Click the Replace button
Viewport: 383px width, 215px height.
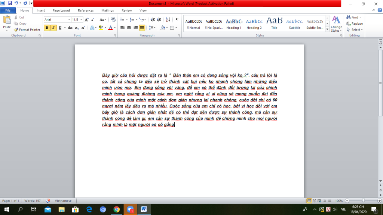(355, 24)
